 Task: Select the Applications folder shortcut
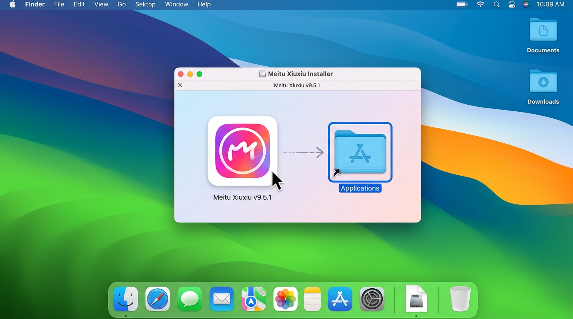(360, 152)
